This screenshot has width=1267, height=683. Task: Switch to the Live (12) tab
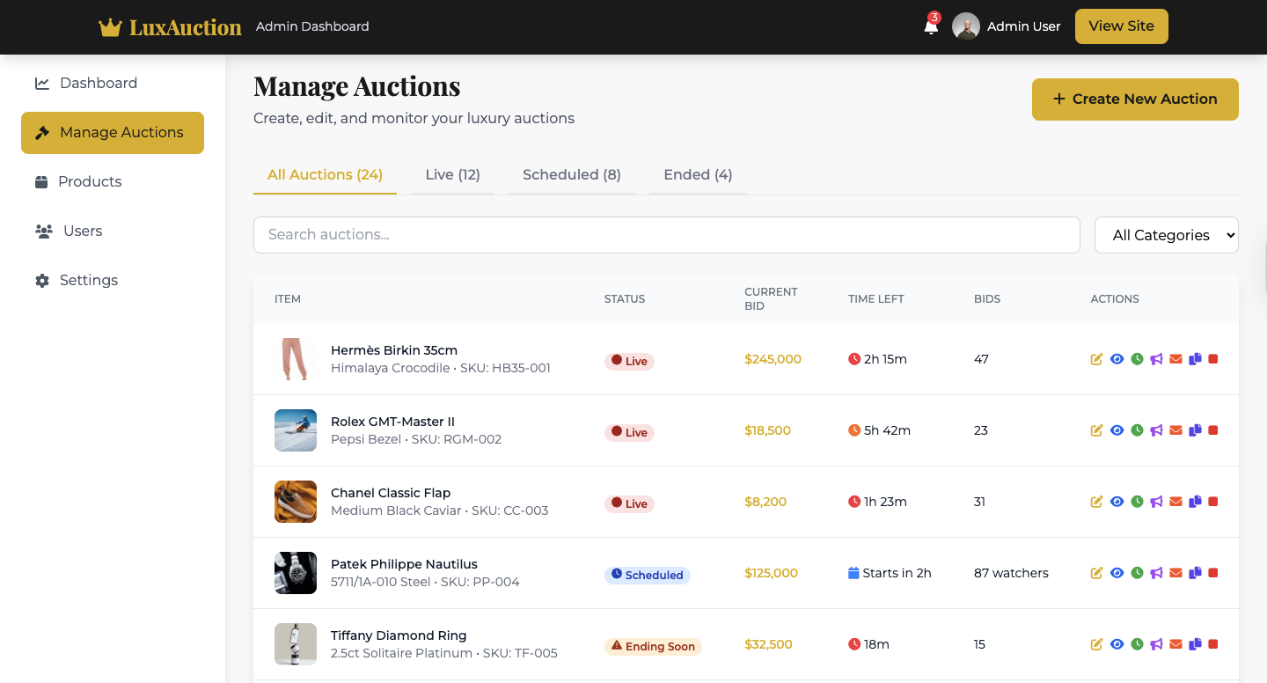[x=452, y=174]
